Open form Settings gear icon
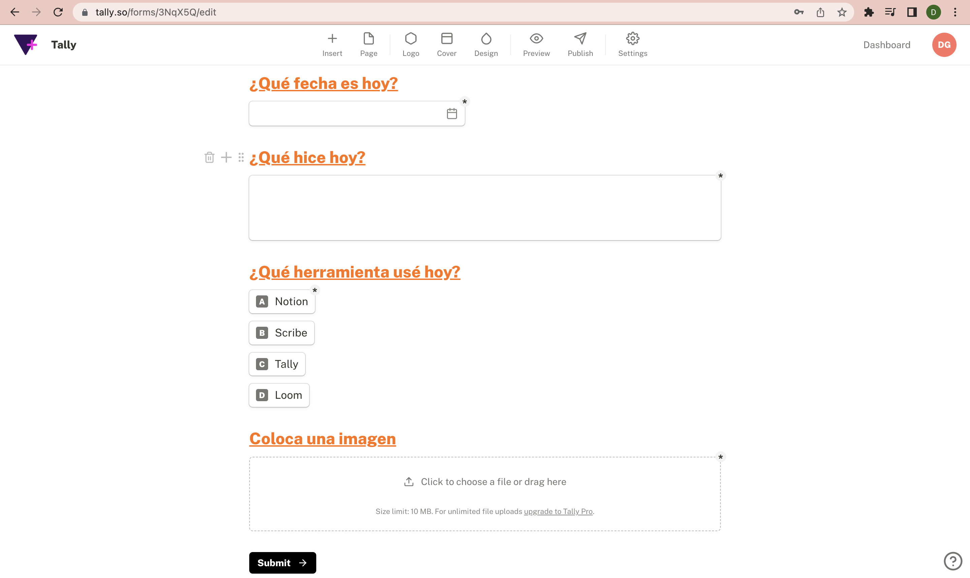This screenshot has width=970, height=578. (x=633, y=38)
